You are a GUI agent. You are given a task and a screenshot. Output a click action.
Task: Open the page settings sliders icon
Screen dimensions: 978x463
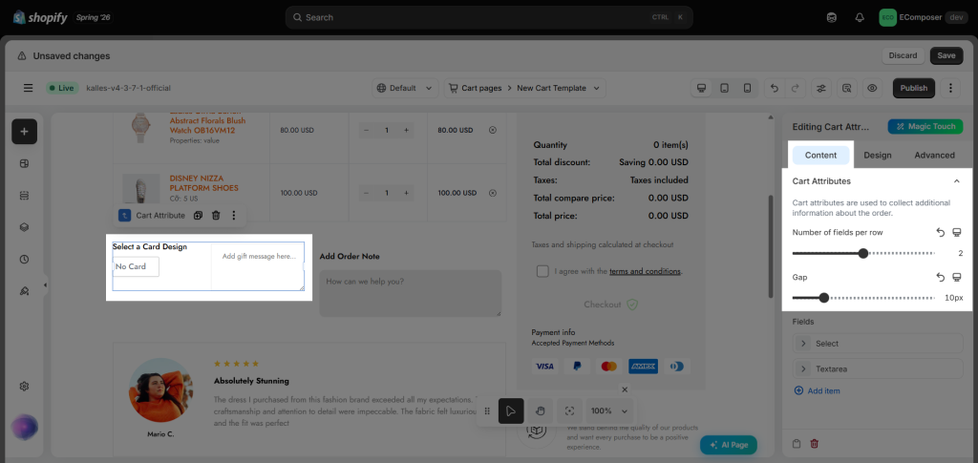[x=820, y=88]
